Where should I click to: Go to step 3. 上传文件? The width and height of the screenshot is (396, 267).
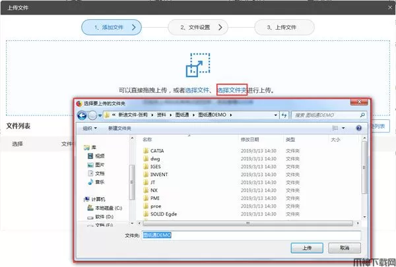coord(284,27)
